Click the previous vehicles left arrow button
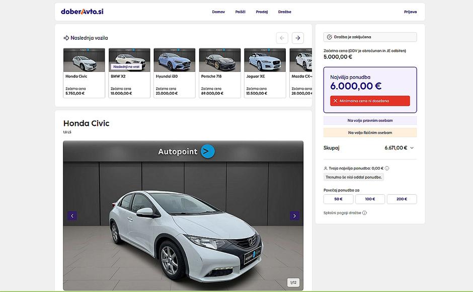The height and width of the screenshot is (292, 473). coord(282,38)
